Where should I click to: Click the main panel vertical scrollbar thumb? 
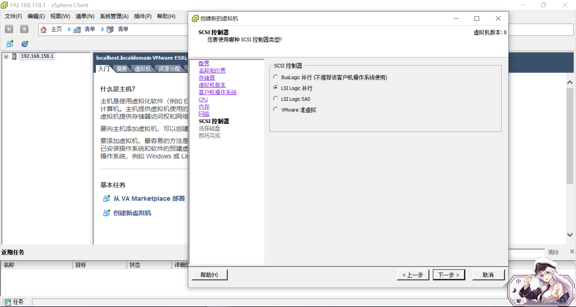[570, 136]
